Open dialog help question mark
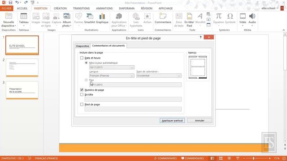This screenshot has height=161, width=287. (x=200, y=37)
